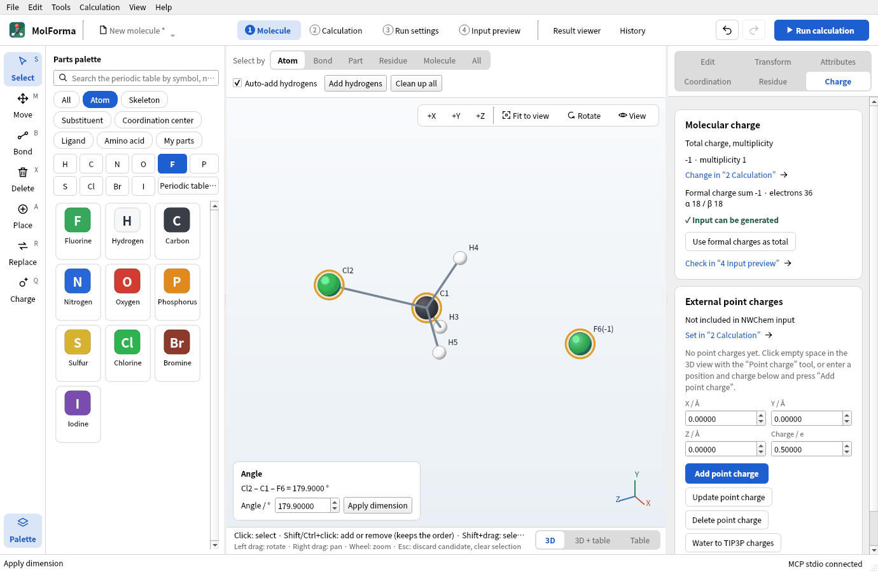Click the Apply dimension button
The width and height of the screenshot is (878, 572).
tap(378, 505)
